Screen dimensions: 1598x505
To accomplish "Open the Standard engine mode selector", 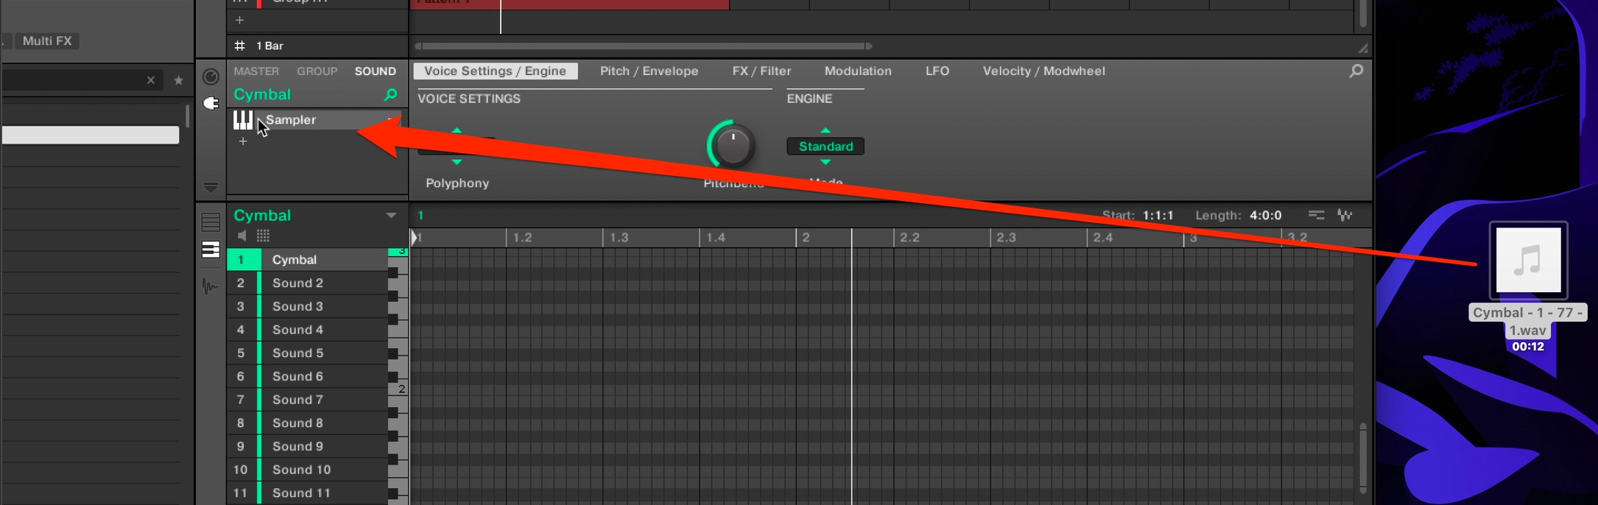I will 826,146.
